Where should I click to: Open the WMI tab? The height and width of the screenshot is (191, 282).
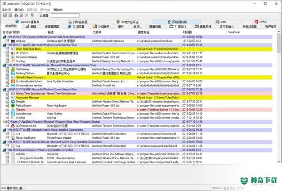[221, 22]
